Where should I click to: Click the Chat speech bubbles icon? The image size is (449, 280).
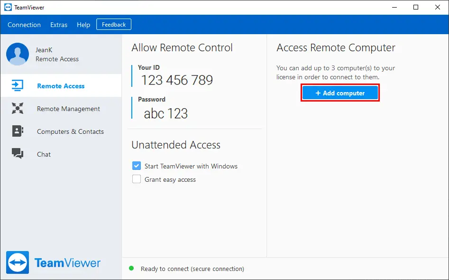(x=18, y=153)
